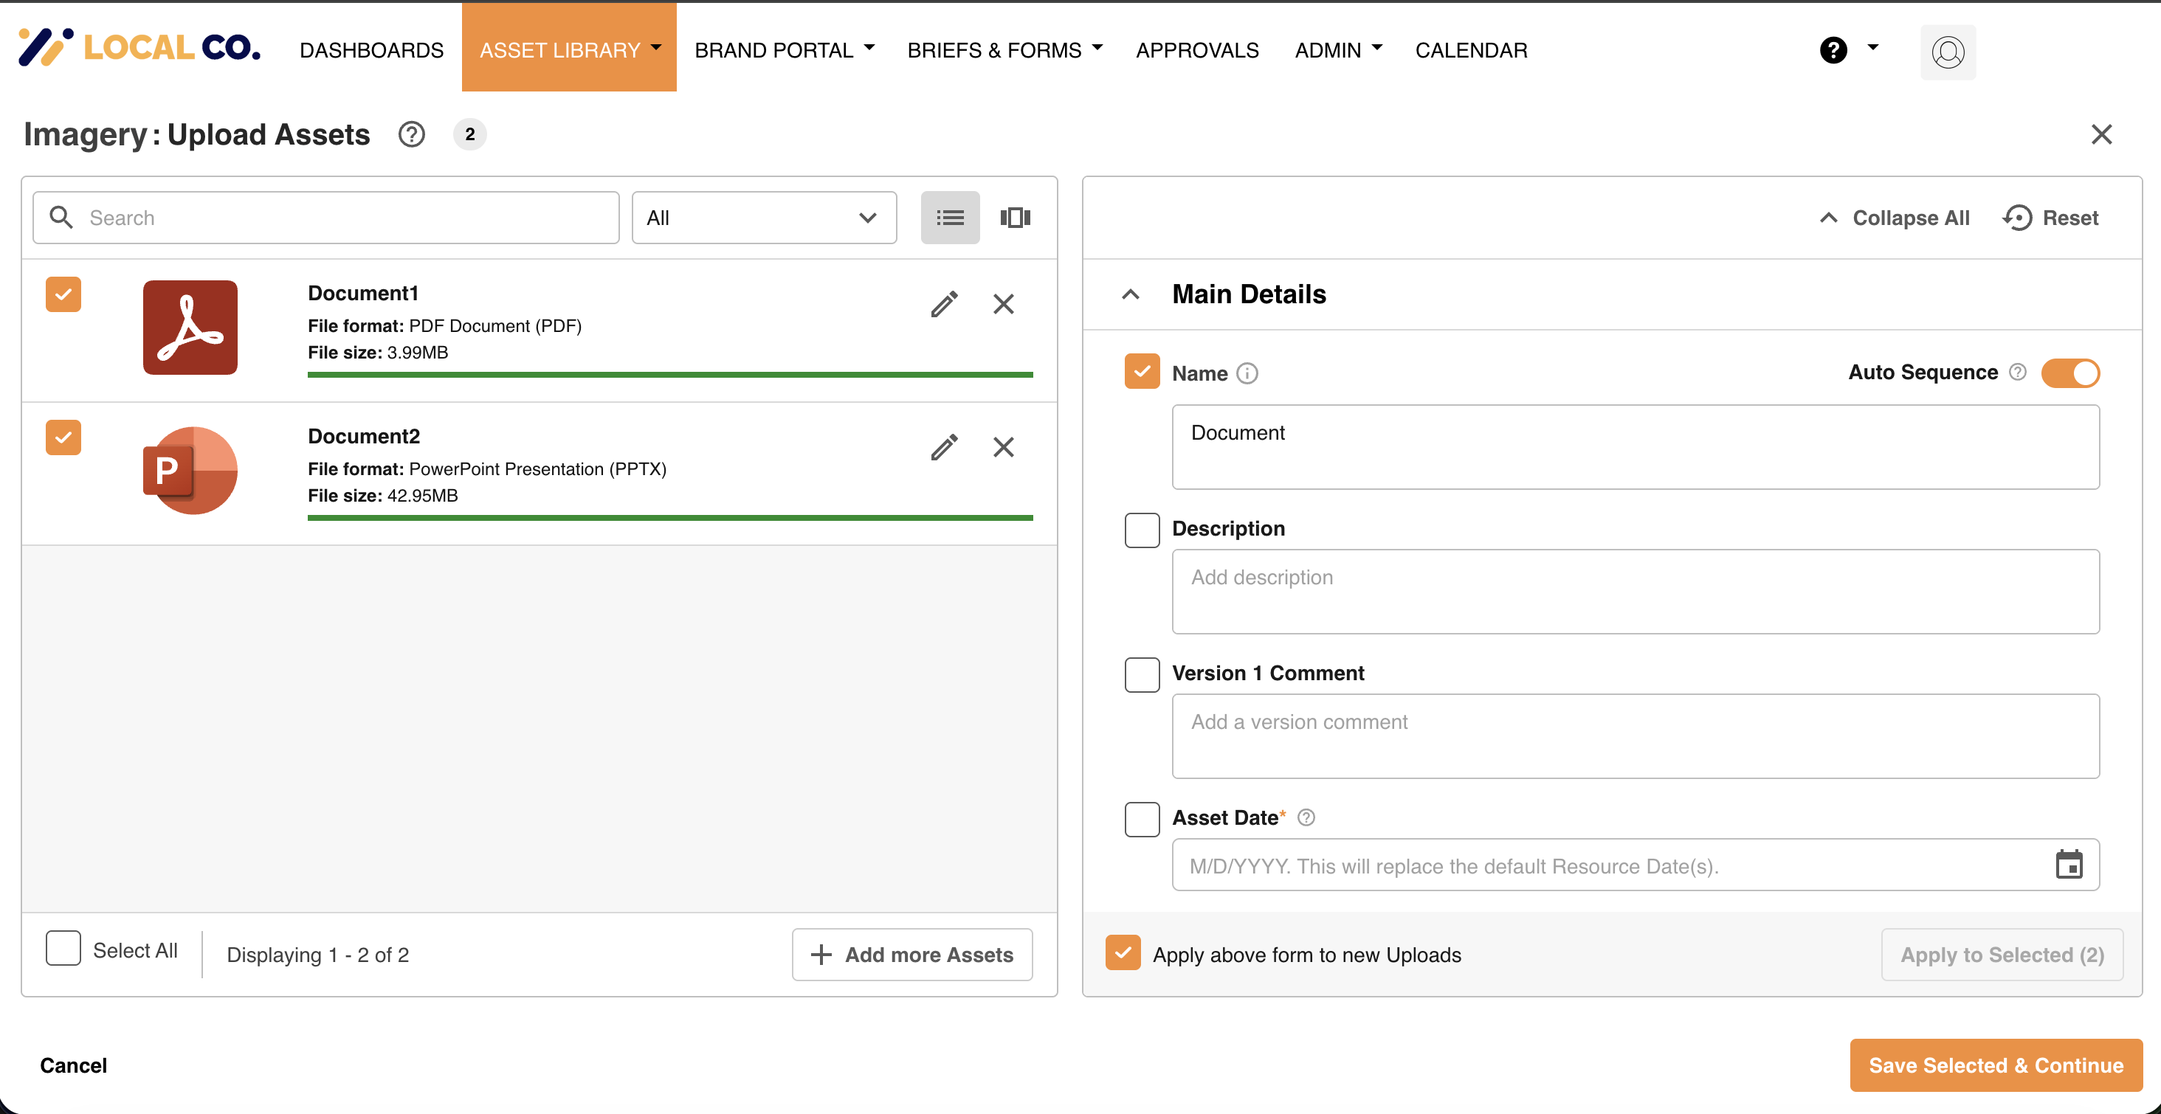This screenshot has width=2161, height=1114.
Task: Click the pencil edit icon for Document1
Action: click(944, 304)
